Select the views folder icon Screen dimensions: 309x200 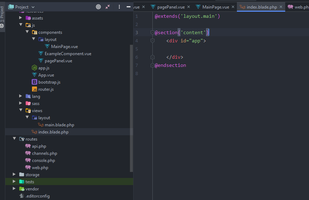(x=28, y=111)
